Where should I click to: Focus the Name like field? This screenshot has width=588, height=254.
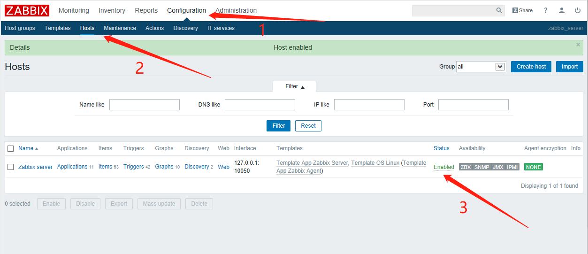(145, 105)
